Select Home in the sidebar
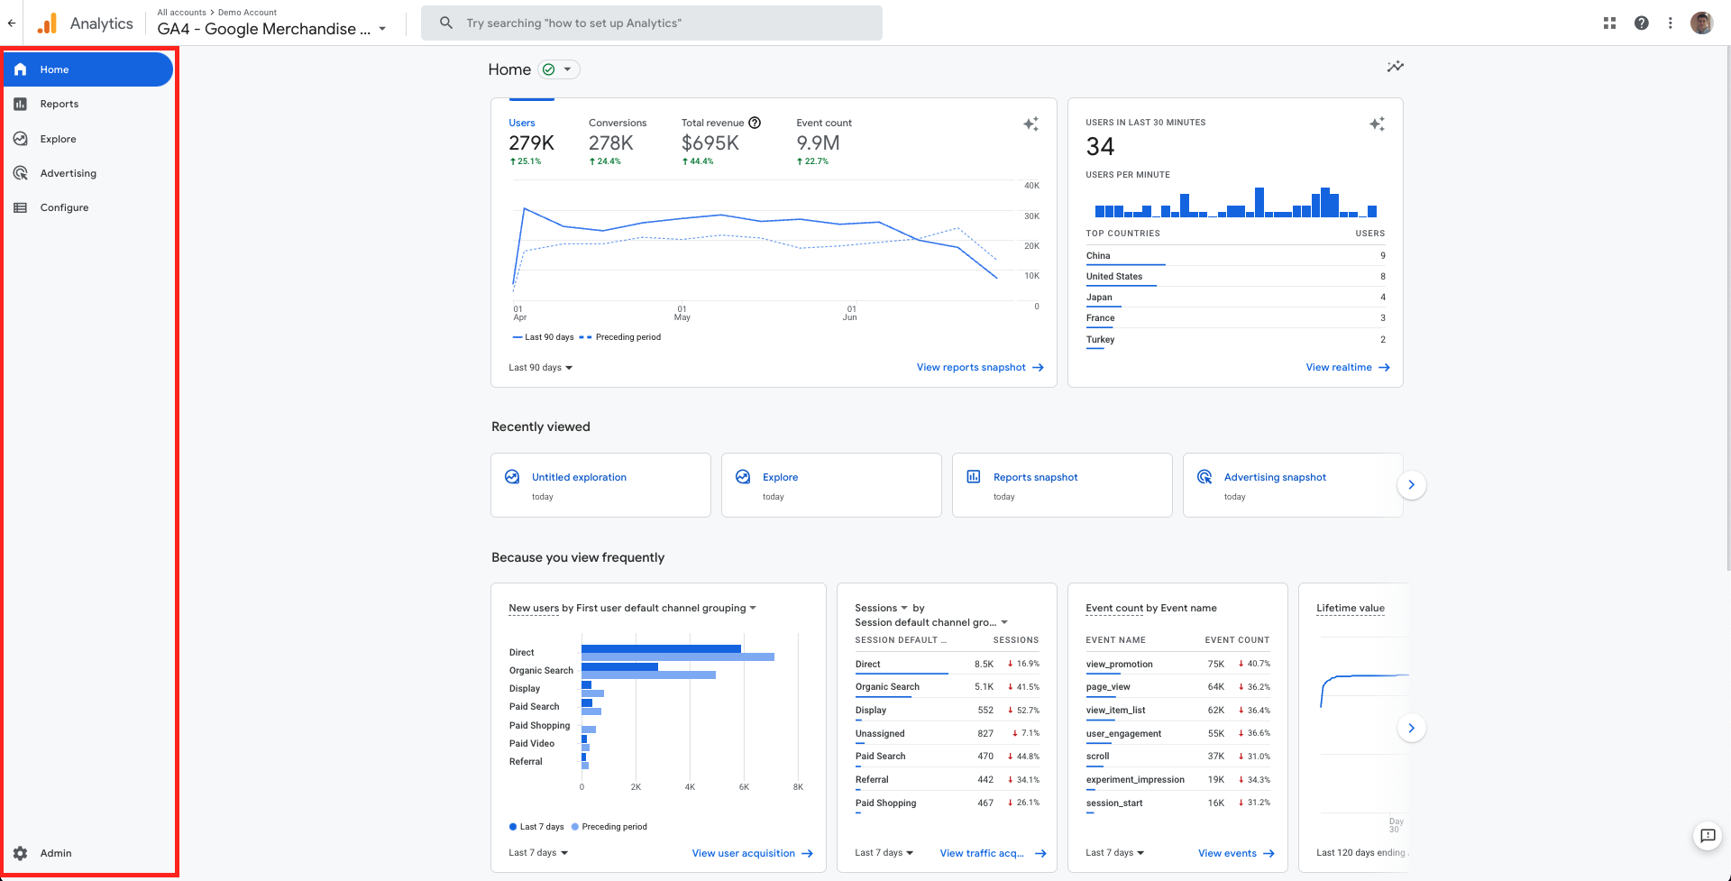 [x=88, y=69]
